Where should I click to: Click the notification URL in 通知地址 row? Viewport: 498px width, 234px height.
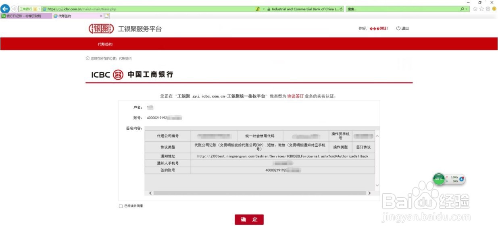click(283, 156)
